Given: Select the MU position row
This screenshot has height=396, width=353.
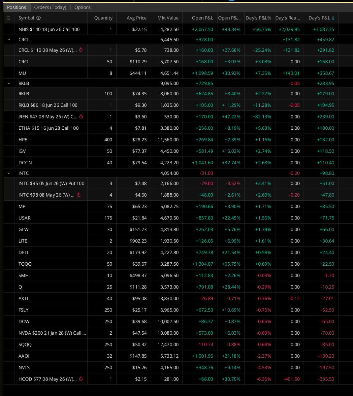Looking at the screenshot, I should 178,73.
